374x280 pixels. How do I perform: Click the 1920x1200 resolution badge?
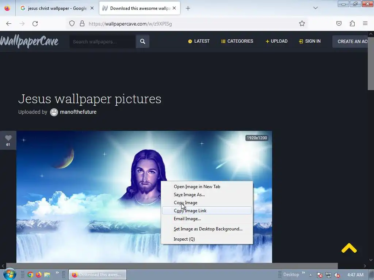(x=257, y=138)
